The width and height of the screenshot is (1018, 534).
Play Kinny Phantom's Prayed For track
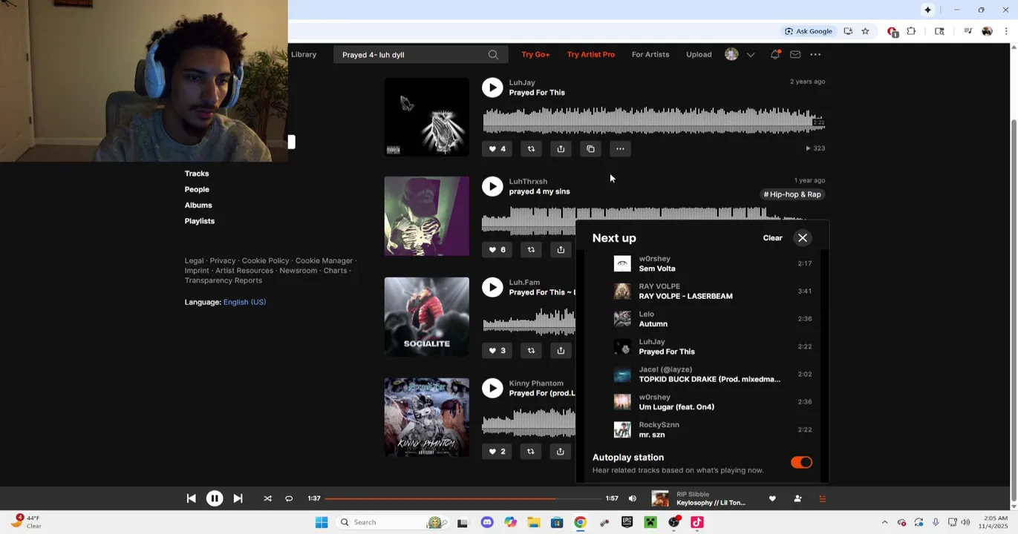click(492, 388)
